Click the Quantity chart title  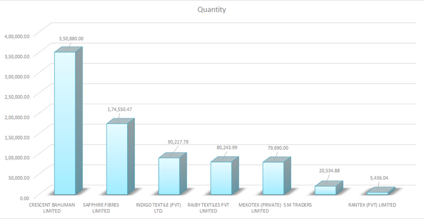coord(211,9)
